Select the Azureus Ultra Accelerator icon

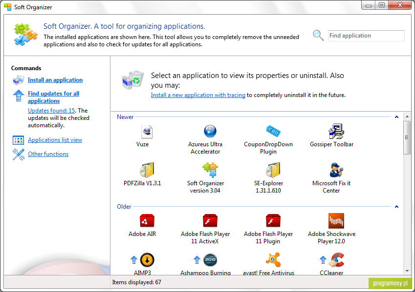[210, 131]
